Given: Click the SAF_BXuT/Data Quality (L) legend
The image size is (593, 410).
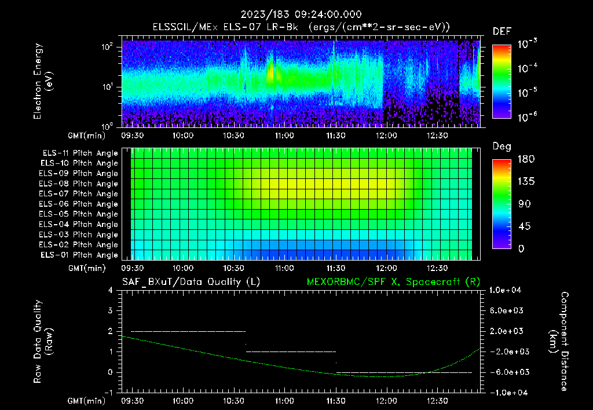Looking at the screenshot, I should click(191, 282).
